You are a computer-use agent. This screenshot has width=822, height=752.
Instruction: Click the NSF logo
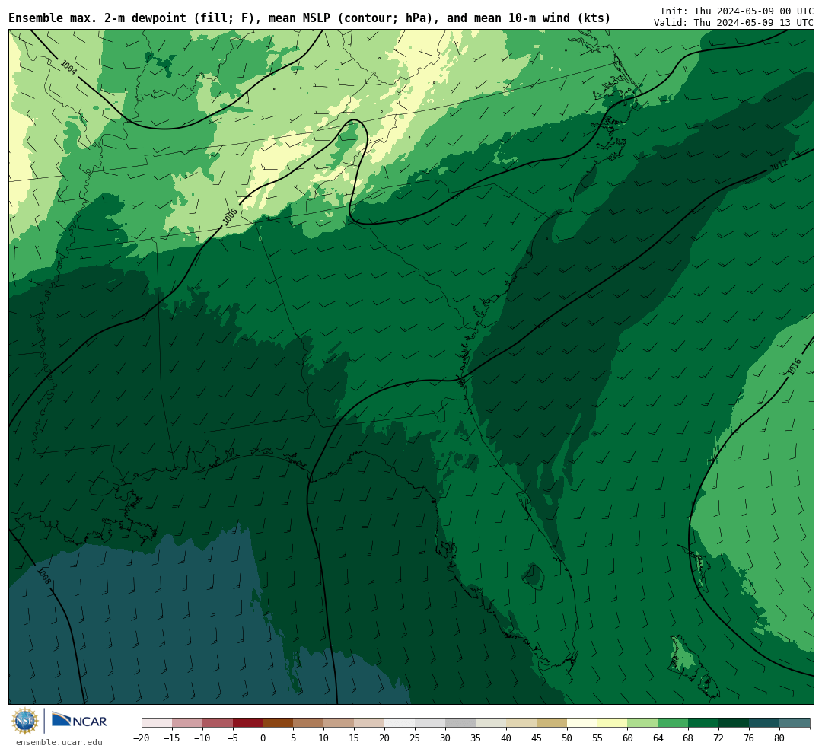(x=25, y=721)
